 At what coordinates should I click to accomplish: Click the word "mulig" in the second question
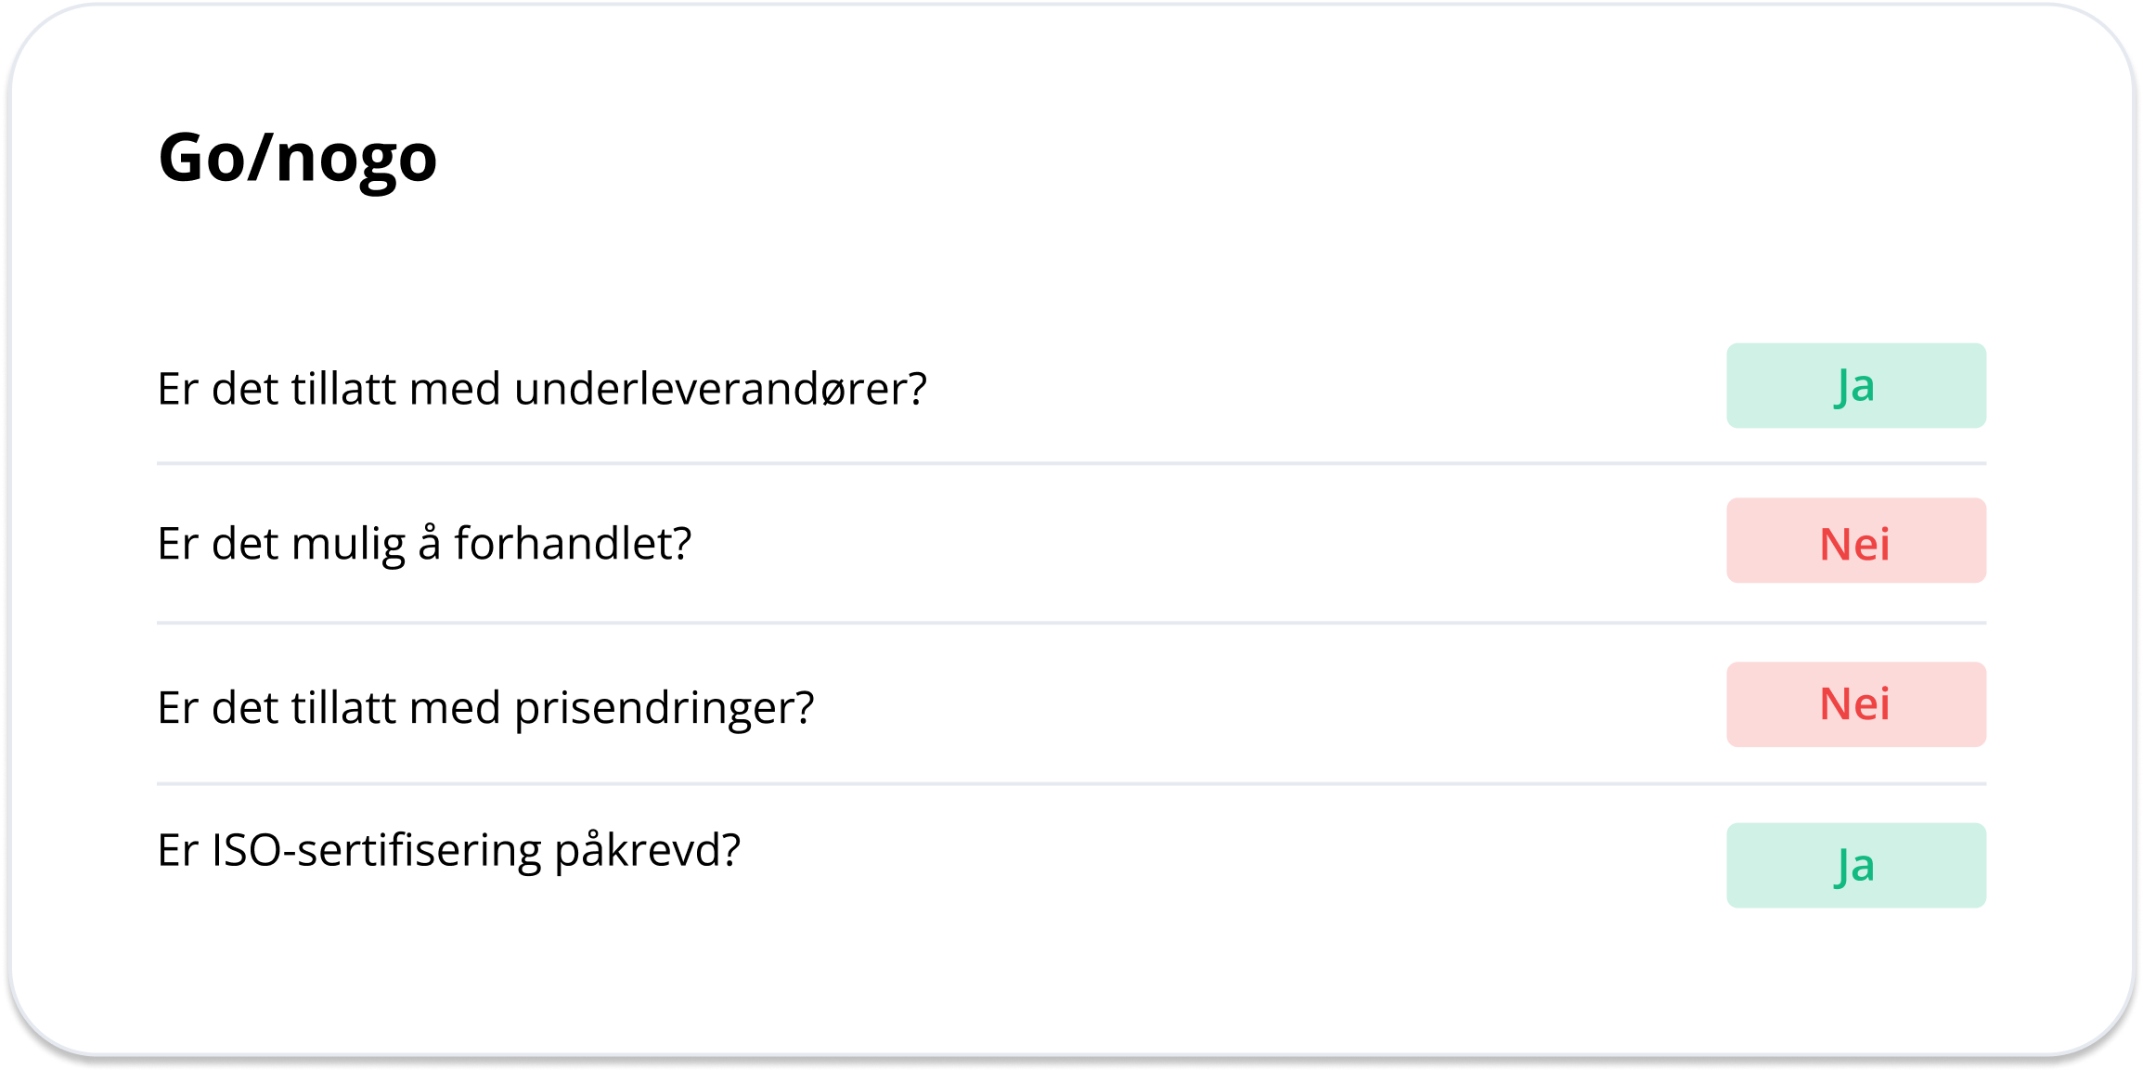(x=348, y=544)
